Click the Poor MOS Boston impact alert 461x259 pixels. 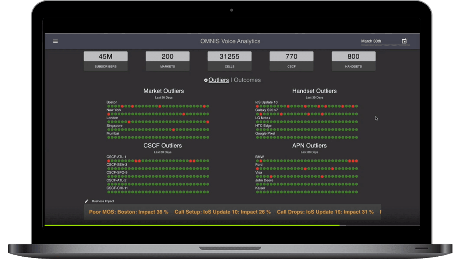pos(129,212)
